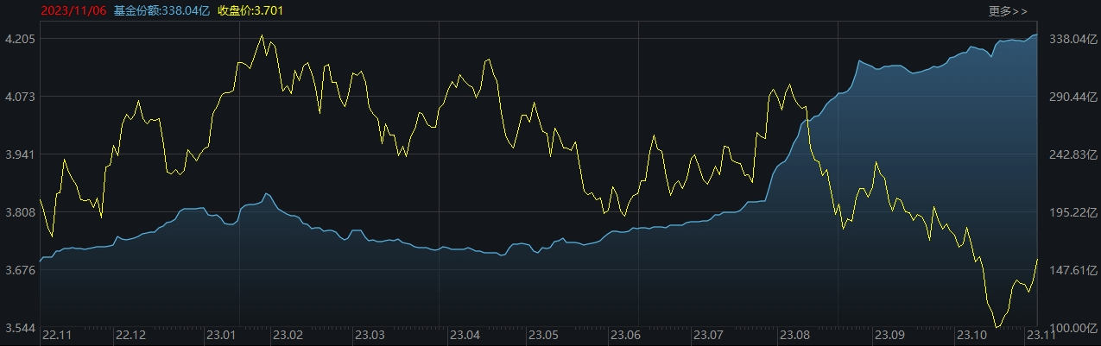Viewport: 1101px width, 346px height.
Task: Click the 100.00亿 share axis label
Action: [x=1069, y=328]
